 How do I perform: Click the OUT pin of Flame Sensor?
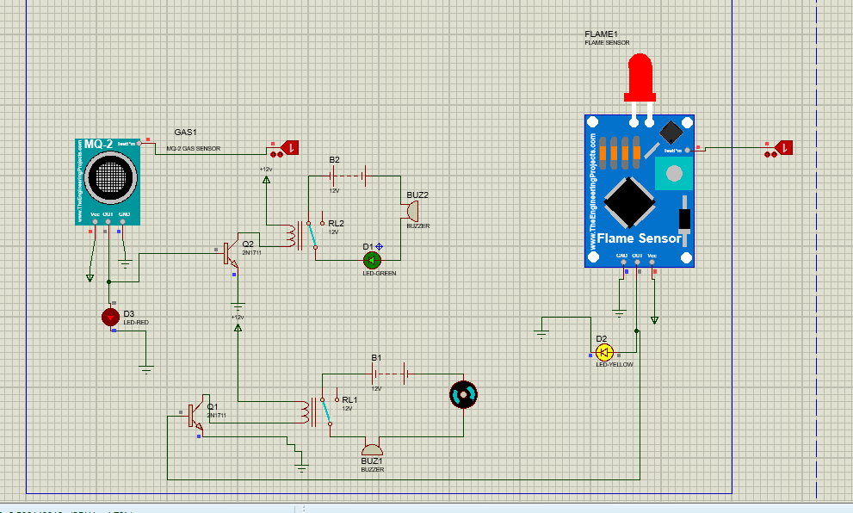point(637,263)
